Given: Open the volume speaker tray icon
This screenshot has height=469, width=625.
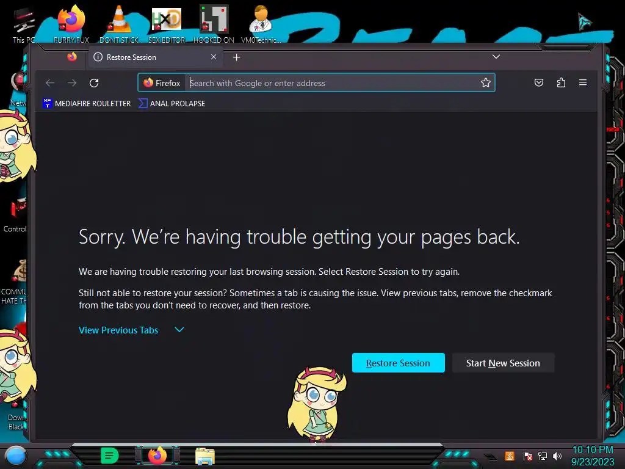Looking at the screenshot, I should tap(557, 456).
